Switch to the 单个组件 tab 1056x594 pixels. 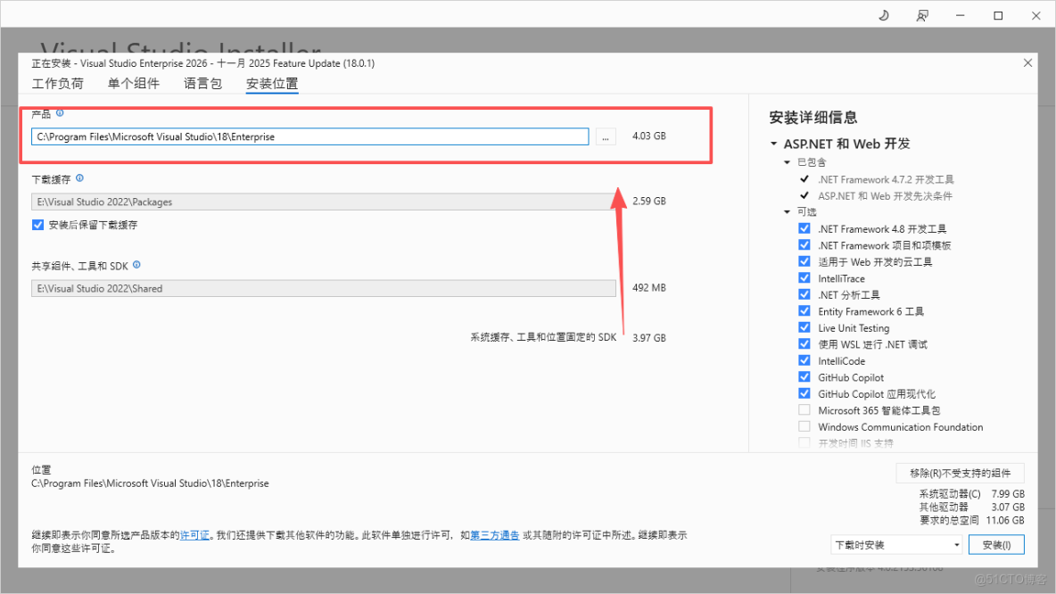coord(134,83)
